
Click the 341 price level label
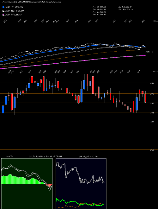coord(152,113)
